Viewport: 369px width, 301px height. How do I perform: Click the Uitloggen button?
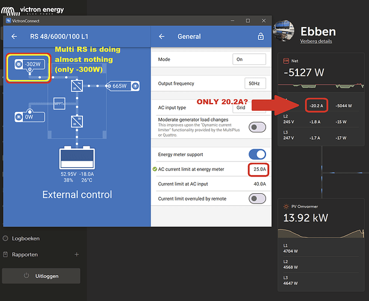[41, 276]
